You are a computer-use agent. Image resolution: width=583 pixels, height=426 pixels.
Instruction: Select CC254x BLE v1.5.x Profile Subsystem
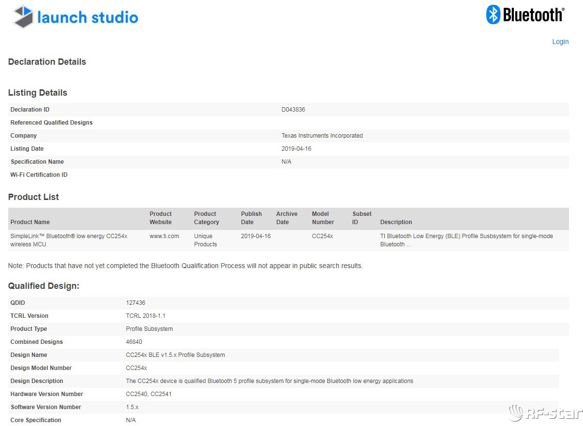[175, 355]
